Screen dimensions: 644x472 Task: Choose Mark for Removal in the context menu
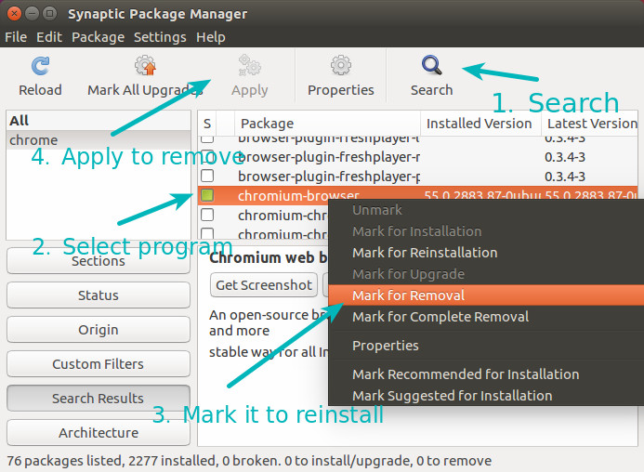(x=408, y=295)
